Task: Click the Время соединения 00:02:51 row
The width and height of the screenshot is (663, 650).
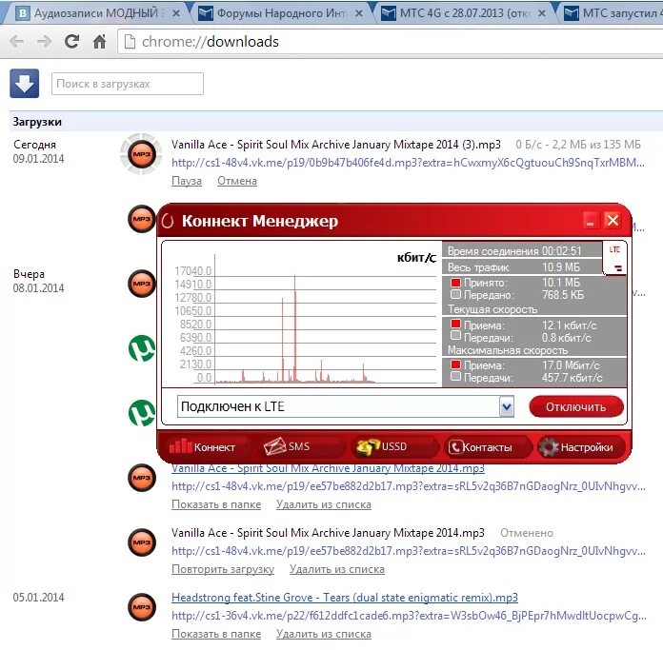Action: pos(522,250)
